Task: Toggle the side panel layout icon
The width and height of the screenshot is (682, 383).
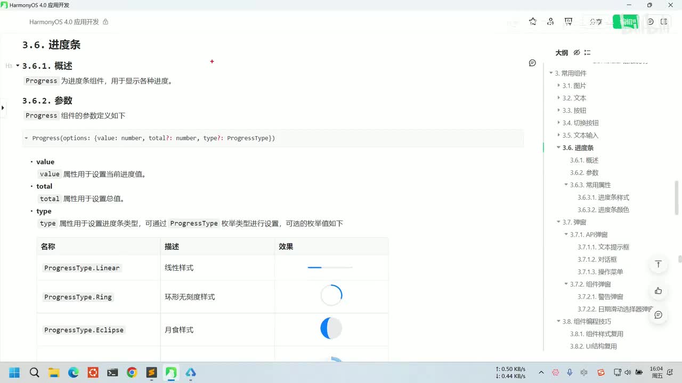Action: point(664,22)
